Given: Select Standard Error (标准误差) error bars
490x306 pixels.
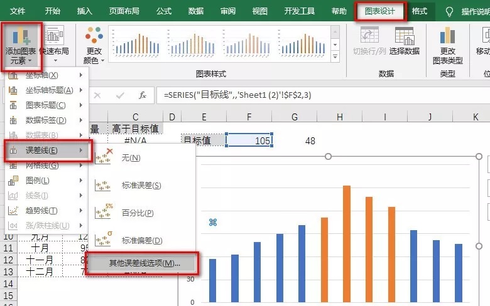Looking at the screenshot, I should pyautogui.click(x=141, y=185).
